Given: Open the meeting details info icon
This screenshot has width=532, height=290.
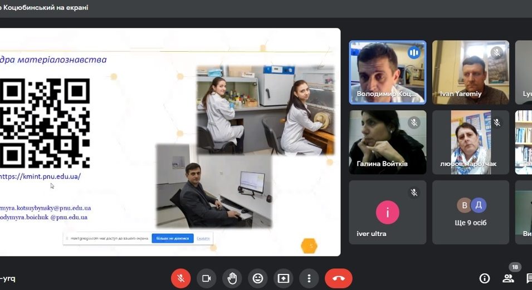Looking at the screenshot, I should coord(484,278).
